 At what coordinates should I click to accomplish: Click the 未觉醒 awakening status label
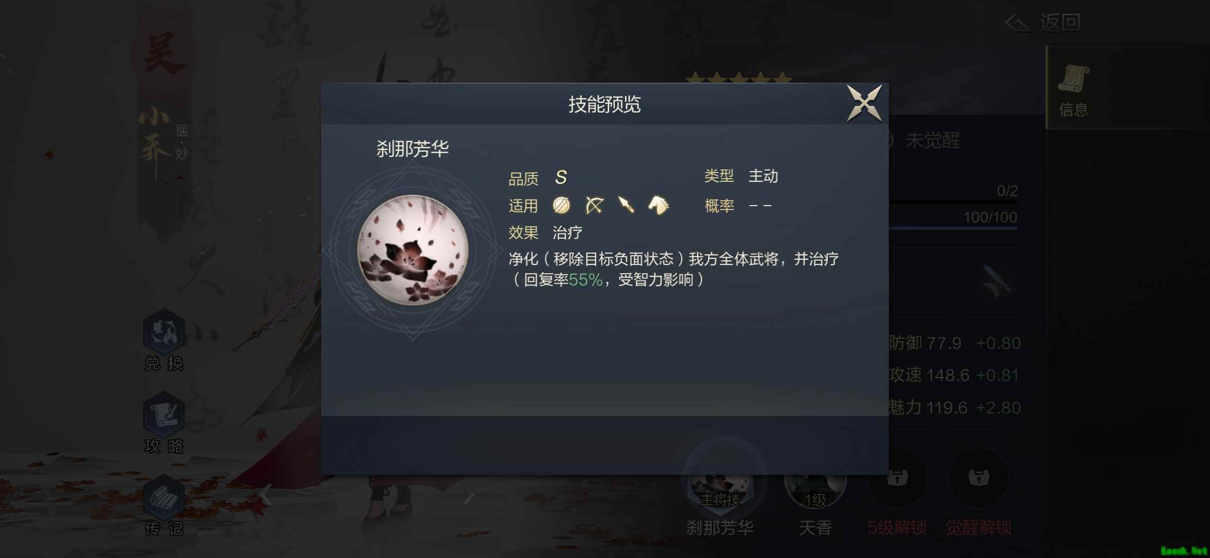click(932, 141)
